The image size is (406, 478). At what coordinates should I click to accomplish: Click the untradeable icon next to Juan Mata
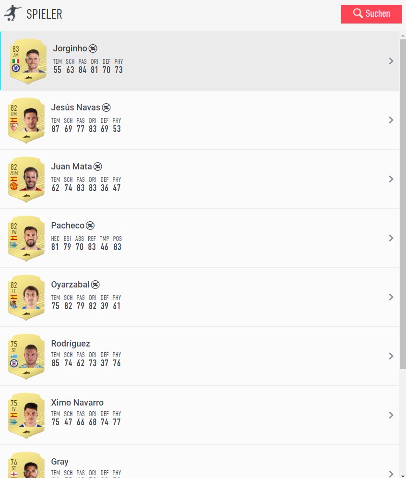pyautogui.click(x=98, y=167)
